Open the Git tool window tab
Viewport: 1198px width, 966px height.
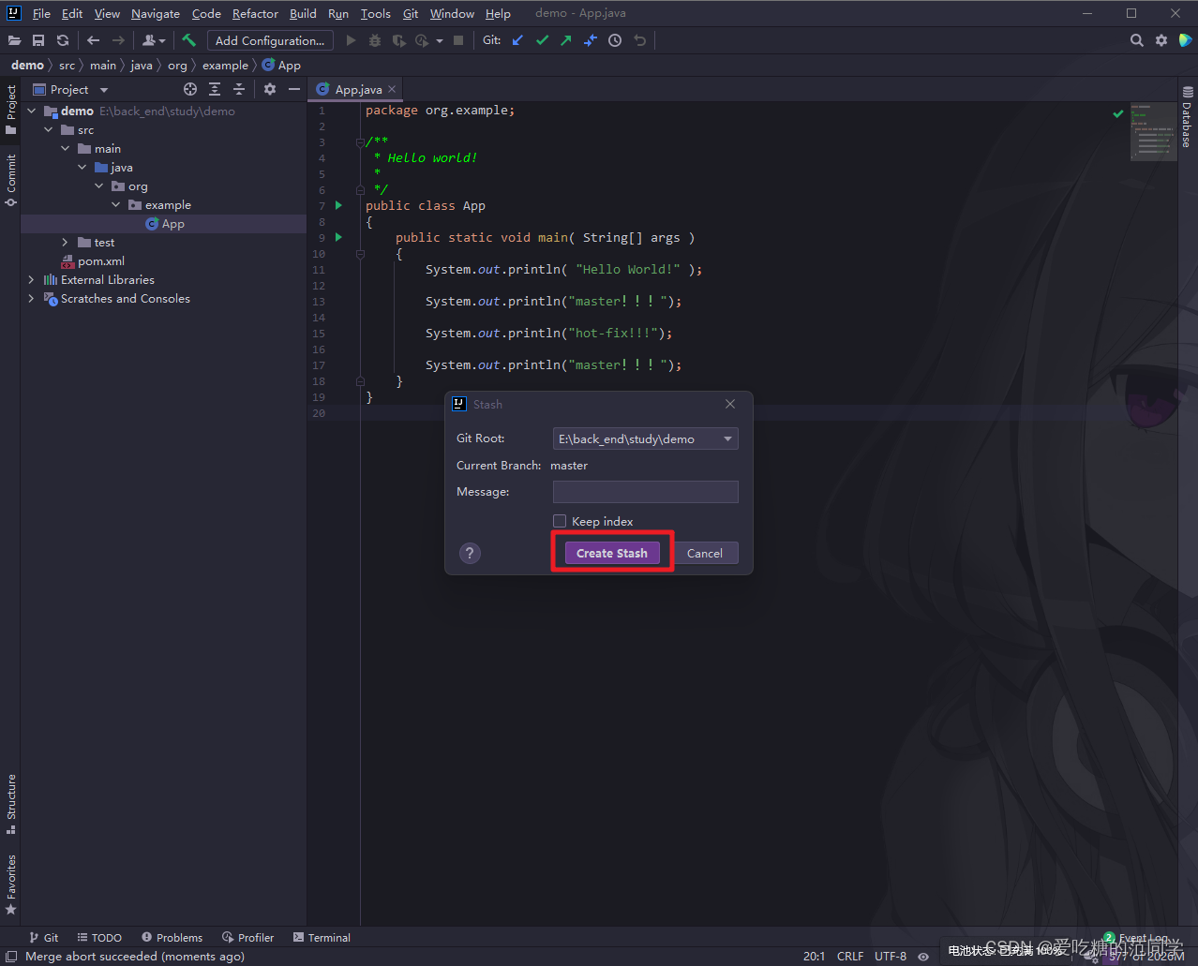[44, 937]
